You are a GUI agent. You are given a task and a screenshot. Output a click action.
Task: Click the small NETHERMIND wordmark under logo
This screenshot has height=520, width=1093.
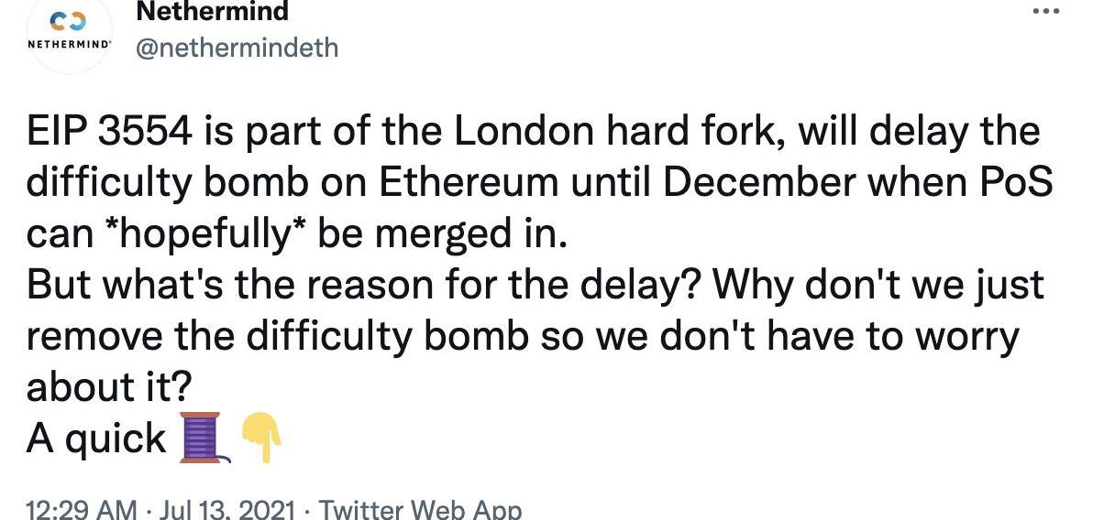click(x=69, y=44)
